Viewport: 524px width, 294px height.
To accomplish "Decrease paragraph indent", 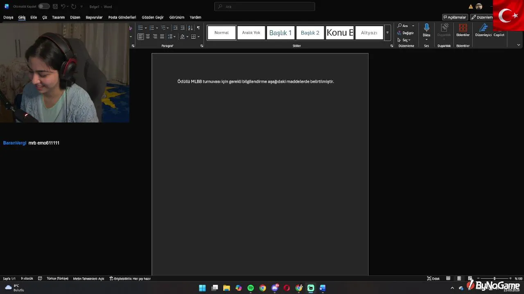I will (x=175, y=28).
